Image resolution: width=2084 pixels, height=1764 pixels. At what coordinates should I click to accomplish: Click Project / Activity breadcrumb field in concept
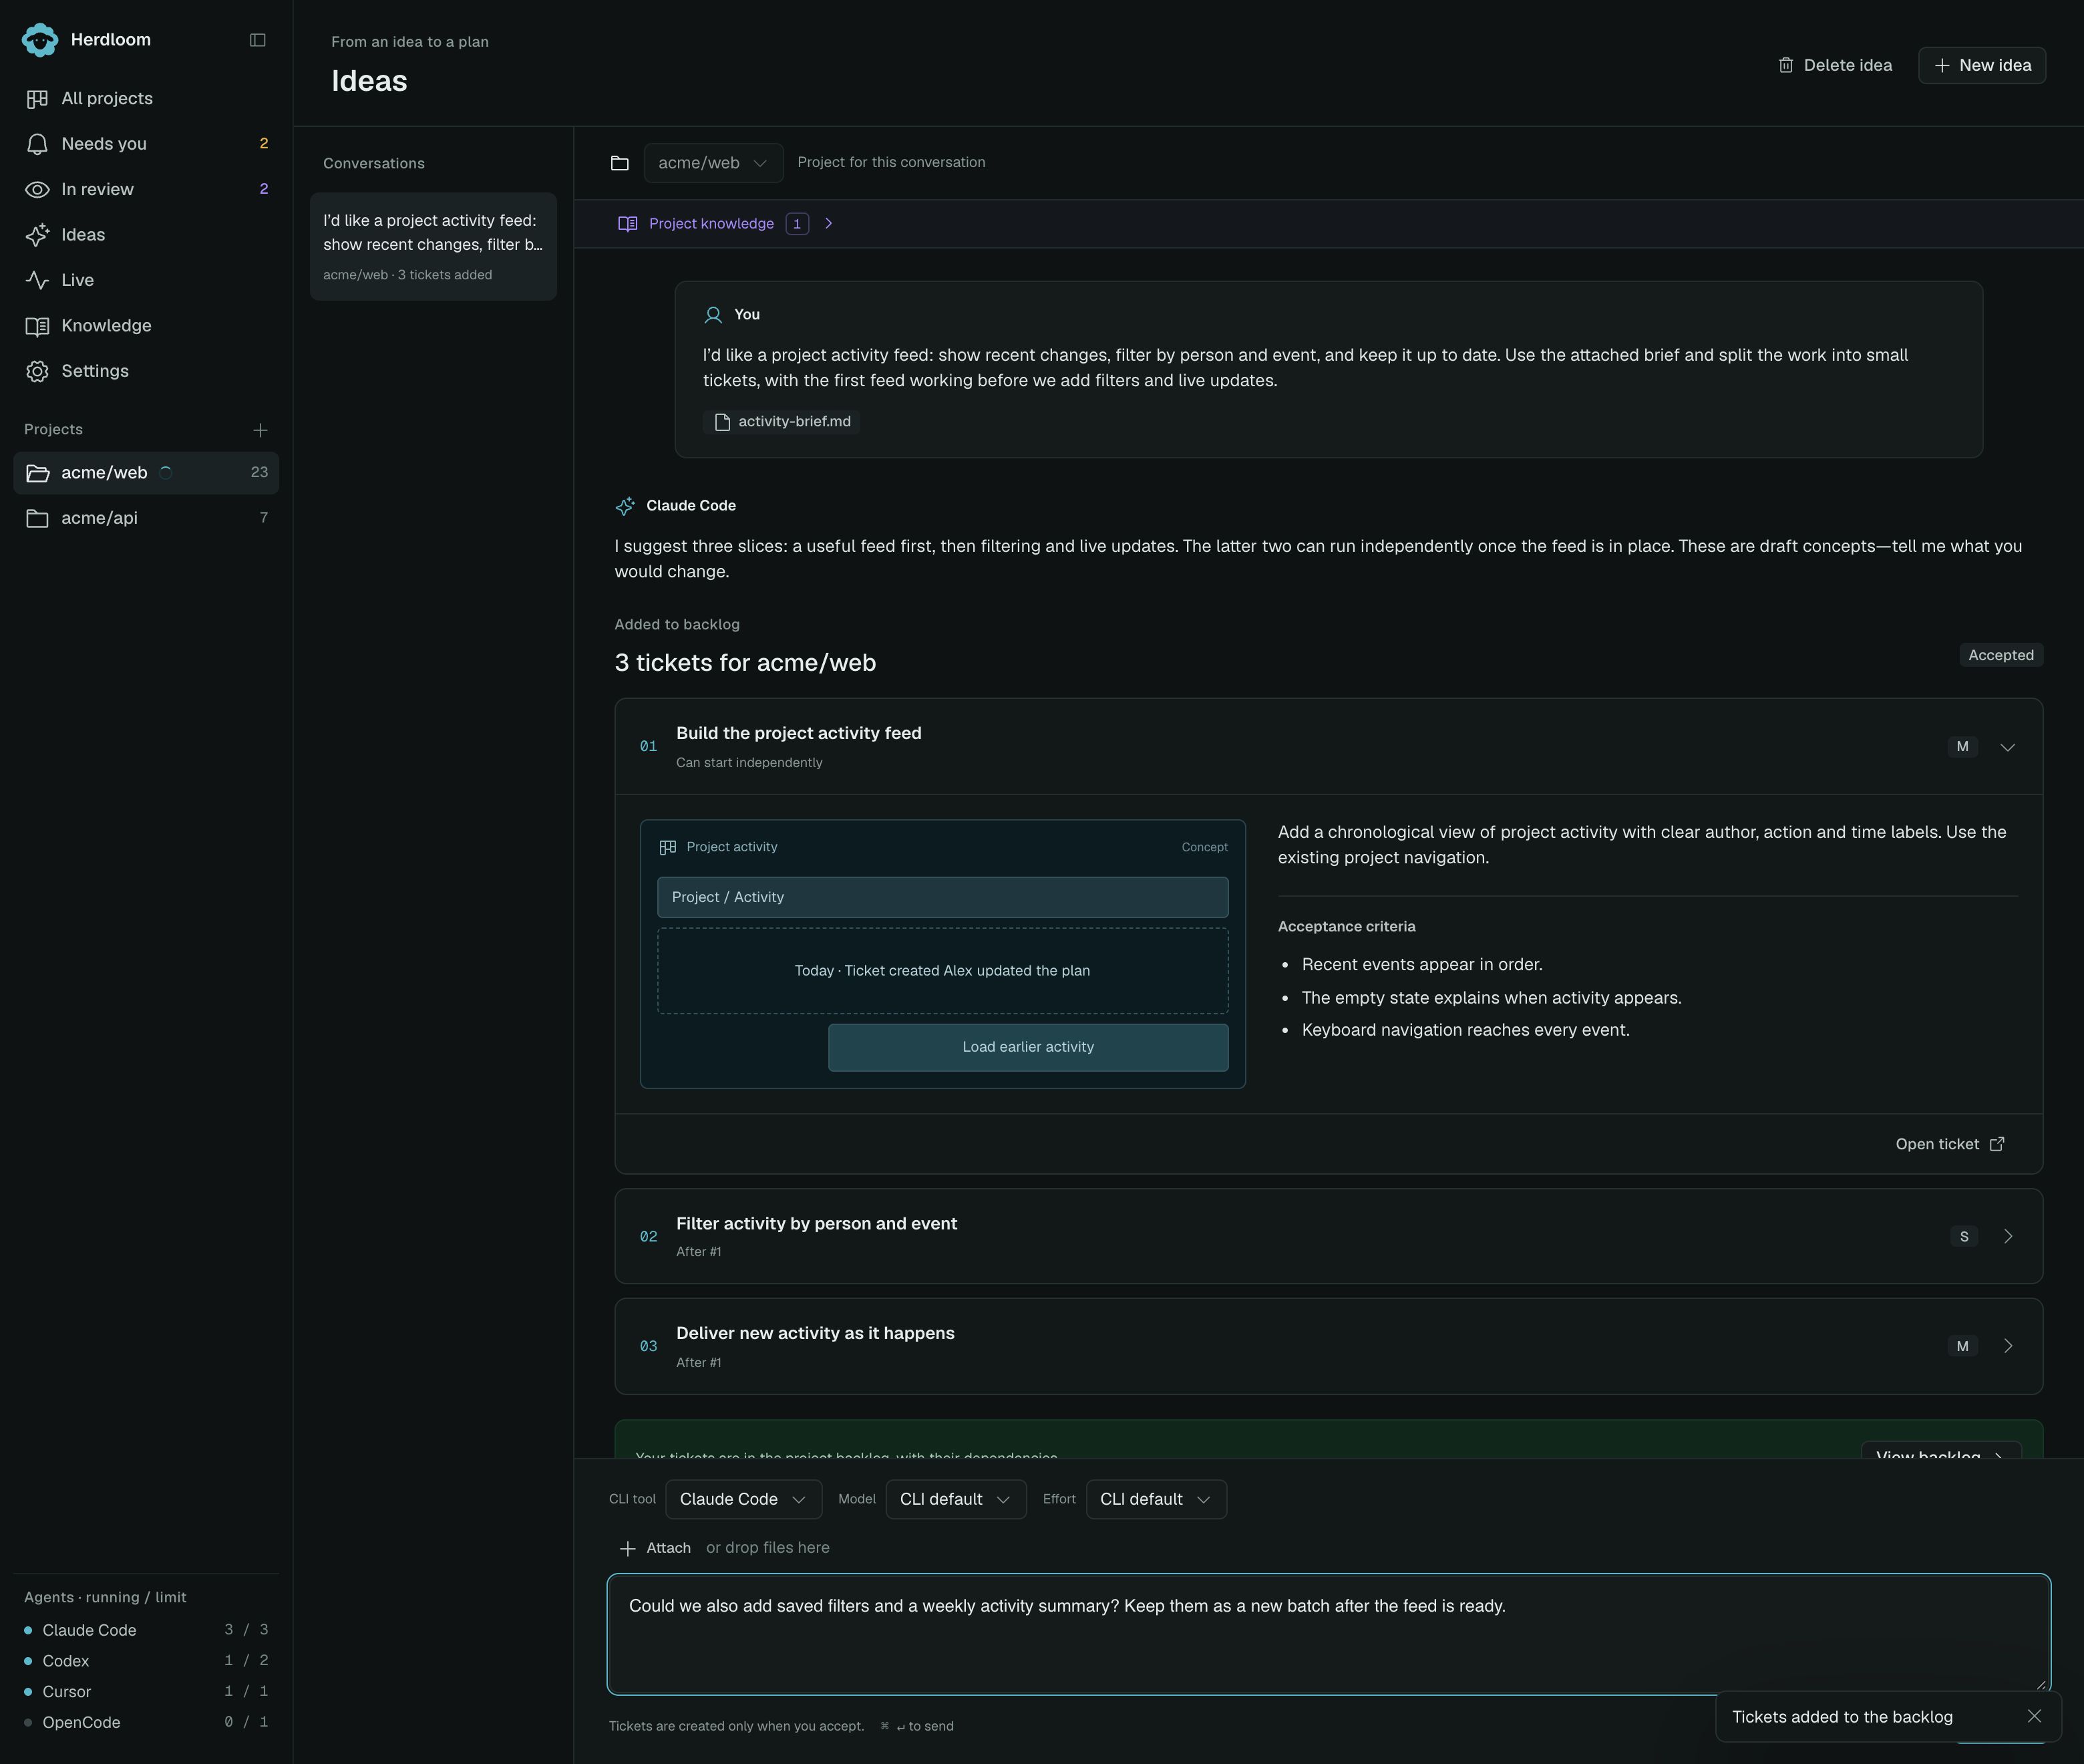click(x=942, y=897)
